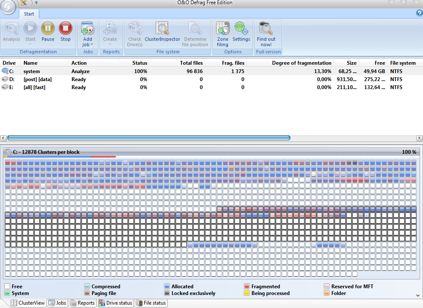Click the "1 375" fragmented files value
The image size is (423, 308).
coord(238,71)
